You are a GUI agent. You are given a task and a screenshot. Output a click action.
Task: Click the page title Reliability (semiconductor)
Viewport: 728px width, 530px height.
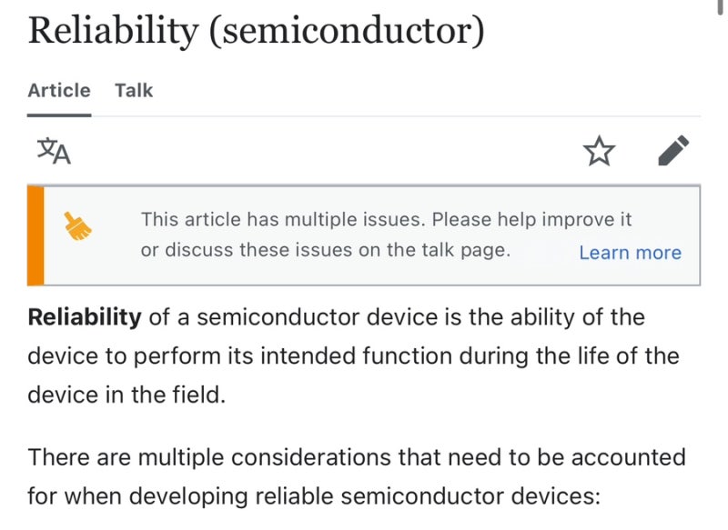pos(256,32)
